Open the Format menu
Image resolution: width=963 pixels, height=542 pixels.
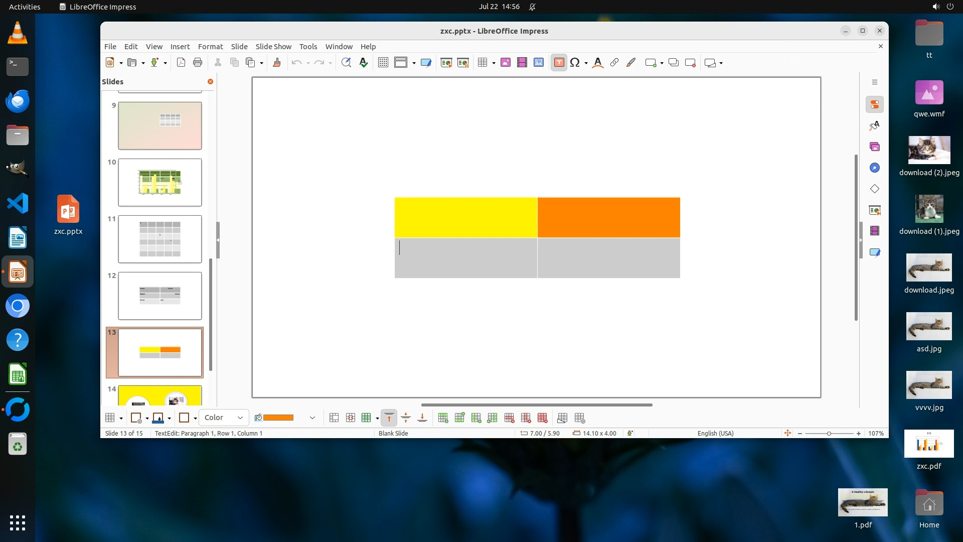[x=210, y=46]
